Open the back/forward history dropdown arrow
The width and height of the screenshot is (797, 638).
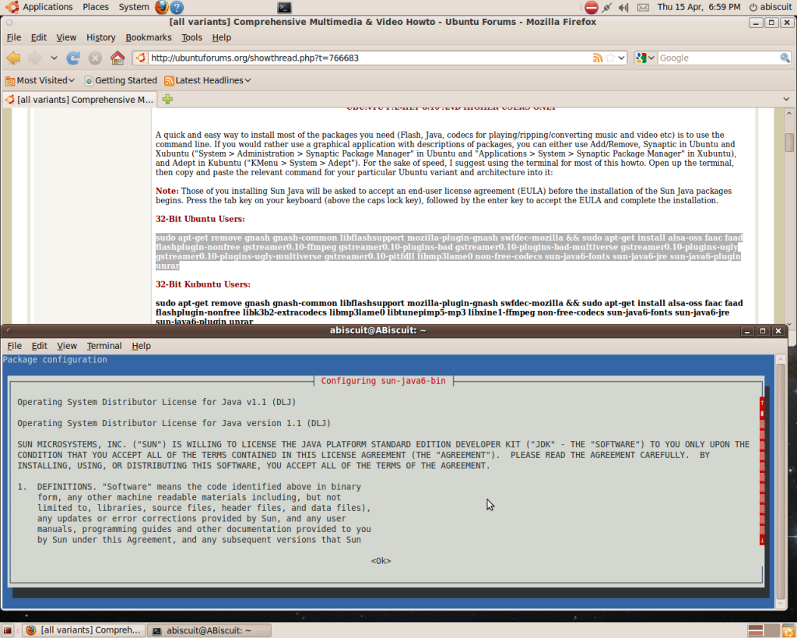[54, 58]
